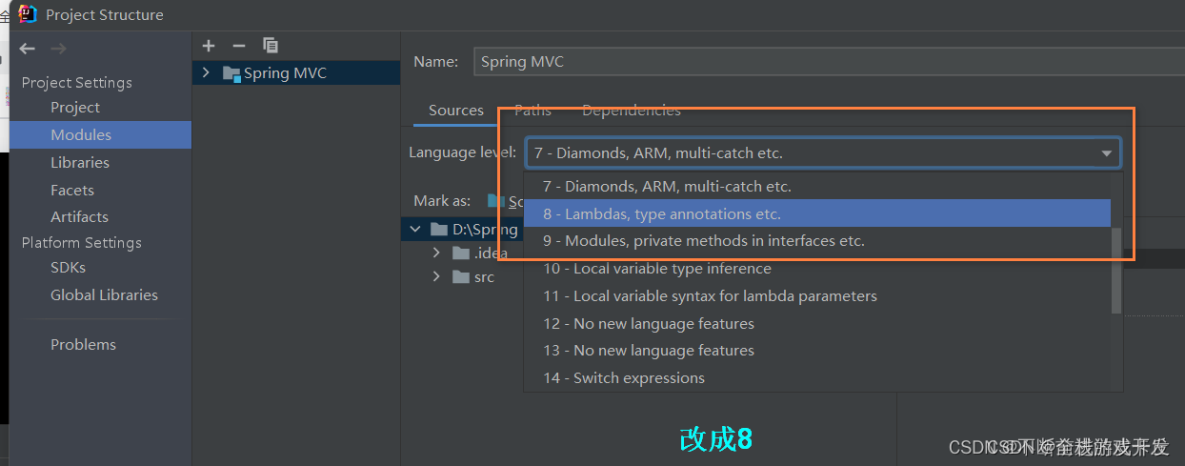Click the IntelliJ IDEA logo in title bar

28,13
